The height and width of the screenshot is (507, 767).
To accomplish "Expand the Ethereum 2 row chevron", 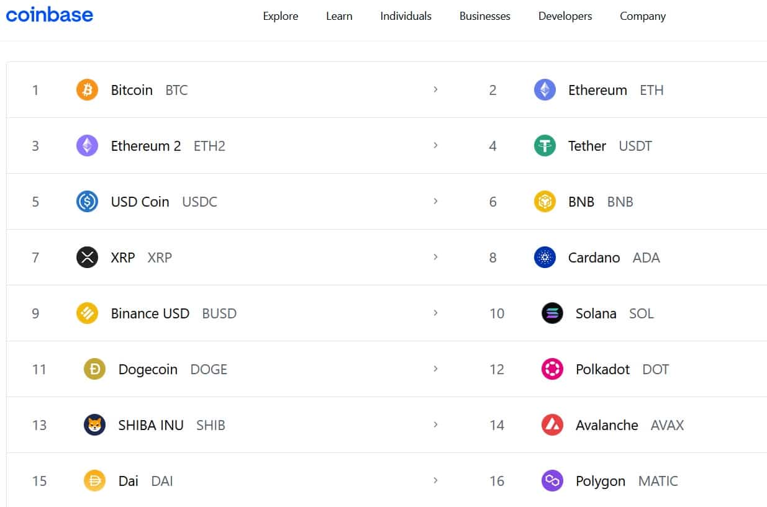I will click(x=436, y=146).
